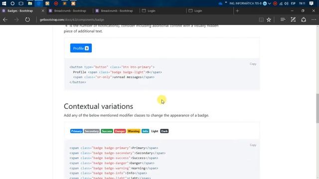Image resolution: width=319 pixels, height=179 pixels.
Task: Open the clock showing 19:11
Action: 302,3
